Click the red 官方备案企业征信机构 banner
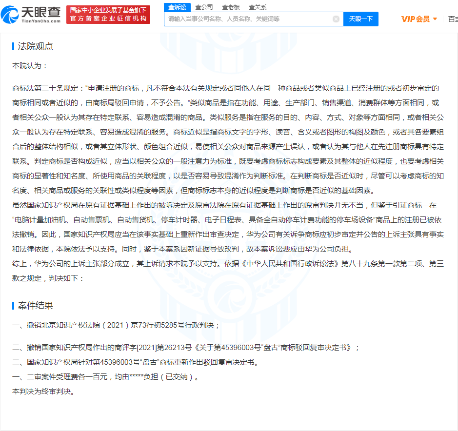Viewport: 458px width, 431px height. pos(108,15)
